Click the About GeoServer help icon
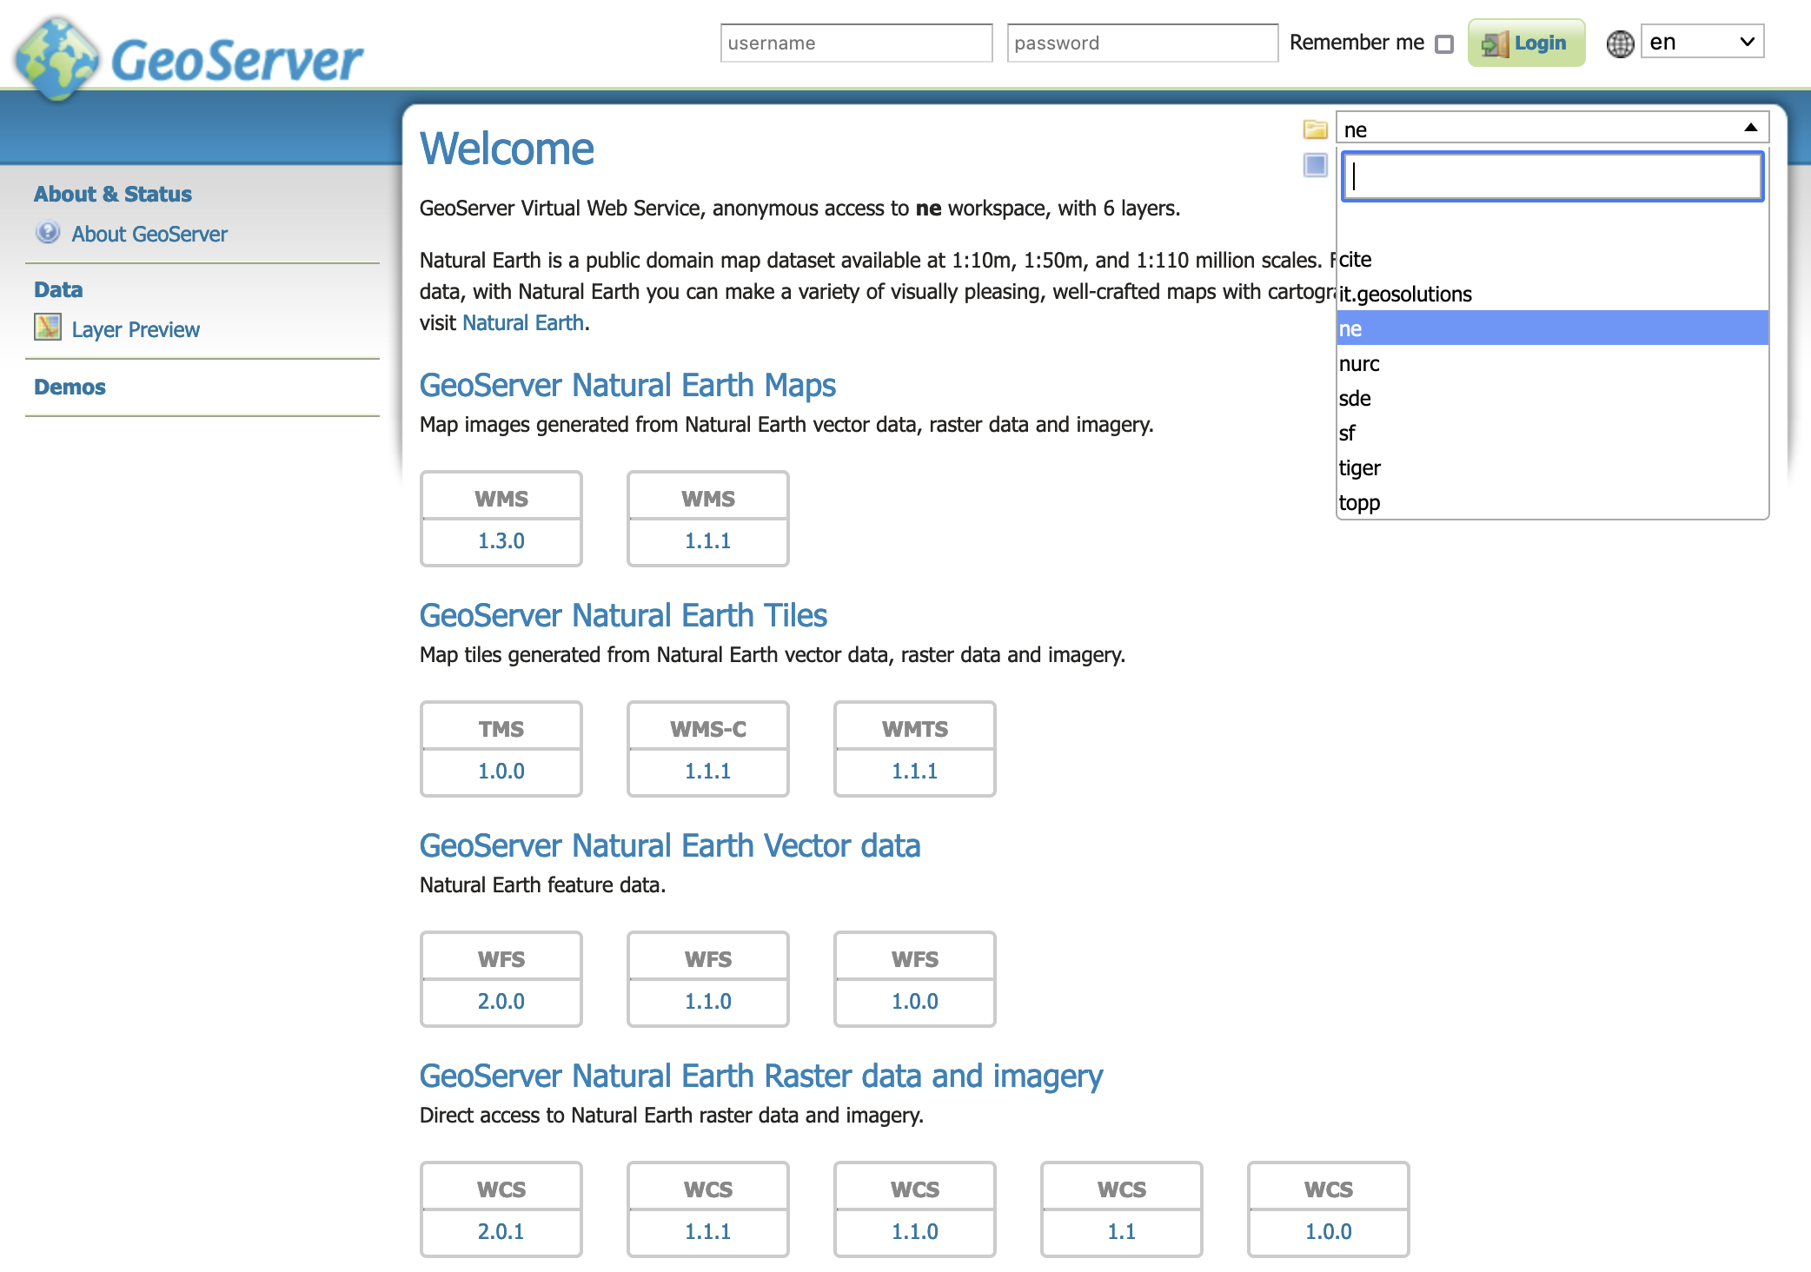This screenshot has height=1272, width=1811. [48, 233]
